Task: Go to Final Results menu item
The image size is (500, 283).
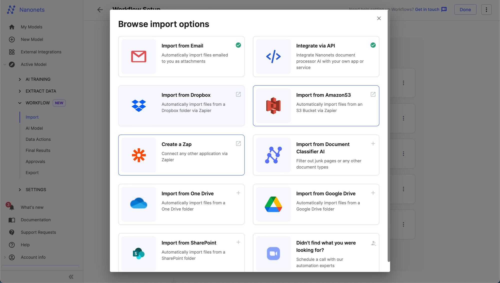Action: [38, 150]
